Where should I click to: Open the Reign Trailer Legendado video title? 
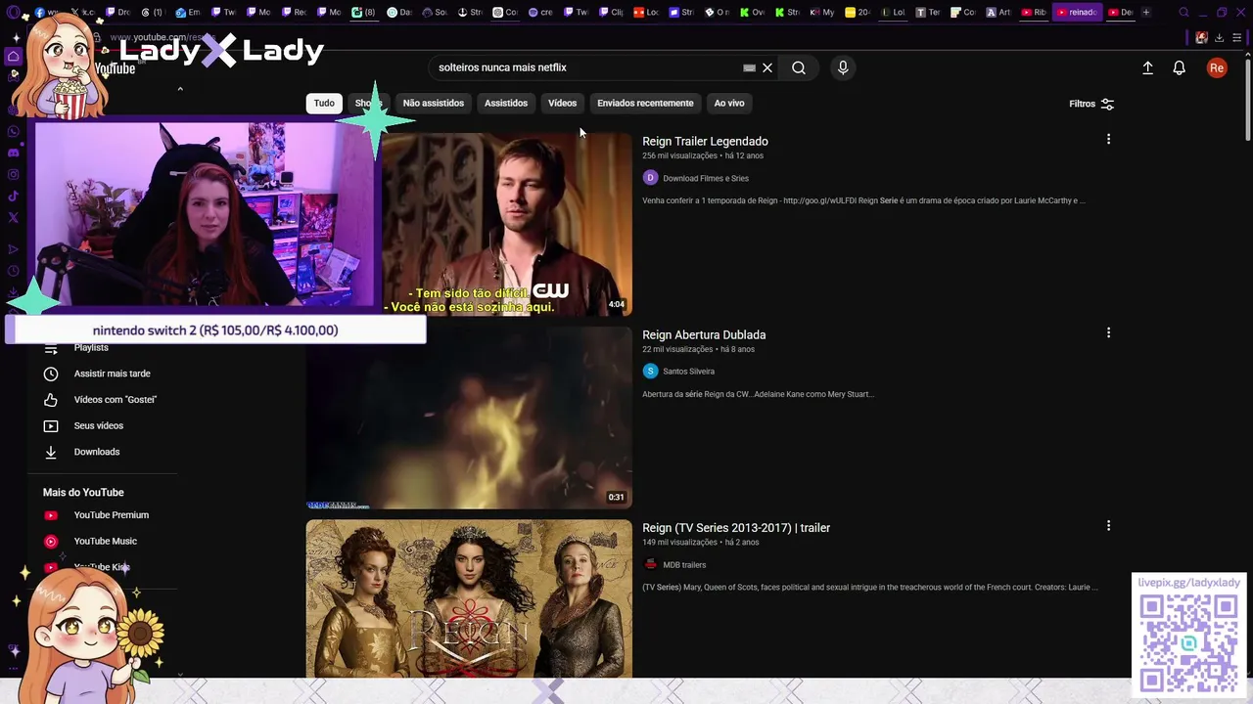point(705,142)
